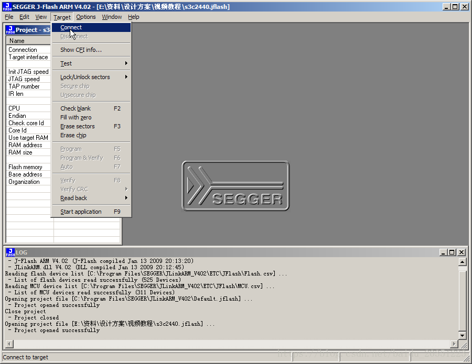472x364 pixels.
Task: Select the Use target RAM row
Action: [x=29, y=138]
